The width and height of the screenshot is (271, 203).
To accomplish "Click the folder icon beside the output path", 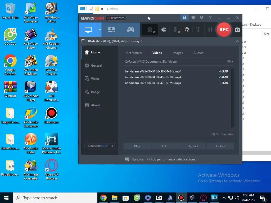I will click(229, 61).
